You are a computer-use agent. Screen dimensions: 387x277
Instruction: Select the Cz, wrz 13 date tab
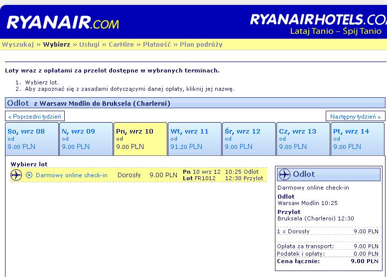303,139
